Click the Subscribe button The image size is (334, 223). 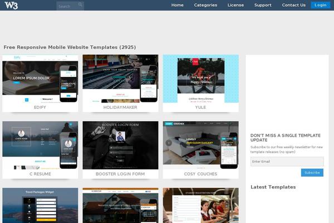(312, 173)
